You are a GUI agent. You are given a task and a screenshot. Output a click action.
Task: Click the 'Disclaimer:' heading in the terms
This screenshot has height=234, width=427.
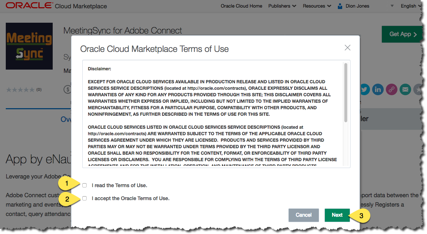pyautogui.click(x=99, y=69)
